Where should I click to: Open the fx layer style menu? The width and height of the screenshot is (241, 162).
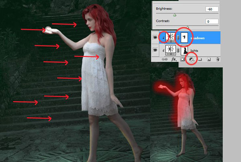click(174, 59)
